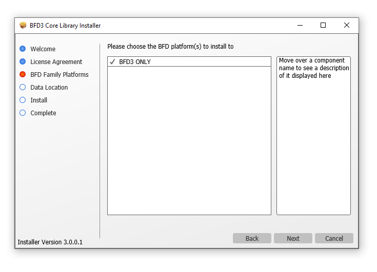The width and height of the screenshot is (377, 272).
Task: Click the License Agreement step label
Action: point(56,62)
